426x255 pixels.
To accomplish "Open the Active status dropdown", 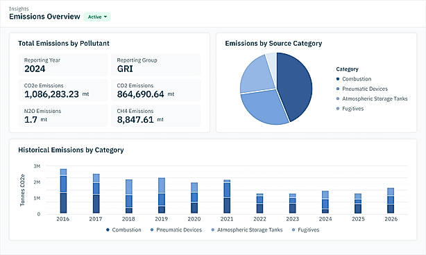I will pyautogui.click(x=97, y=17).
